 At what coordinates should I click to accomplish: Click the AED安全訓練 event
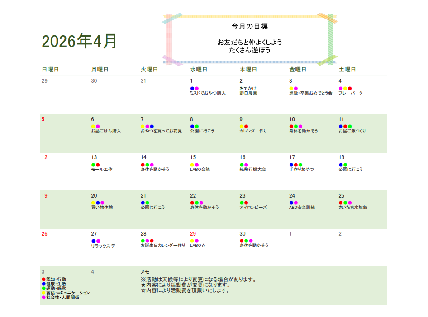(x=302, y=207)
